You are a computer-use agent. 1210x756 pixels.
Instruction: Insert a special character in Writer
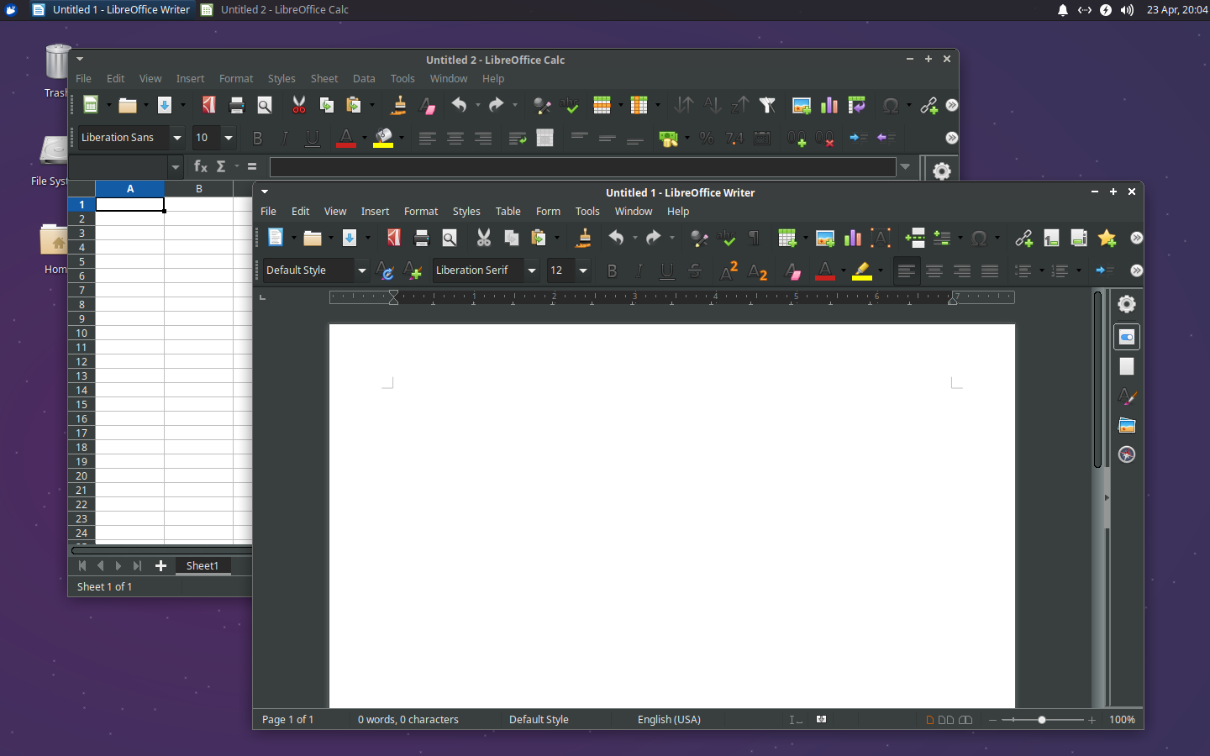[x=981, y=238]
